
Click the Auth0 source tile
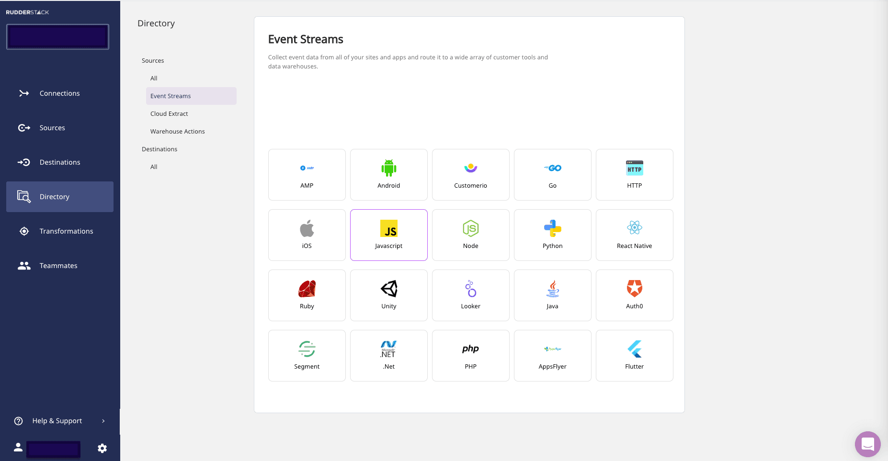click(x=634, y=295)
